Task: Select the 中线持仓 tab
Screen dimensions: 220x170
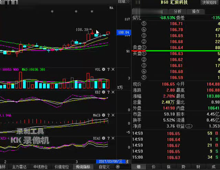Action: [41, 167]
